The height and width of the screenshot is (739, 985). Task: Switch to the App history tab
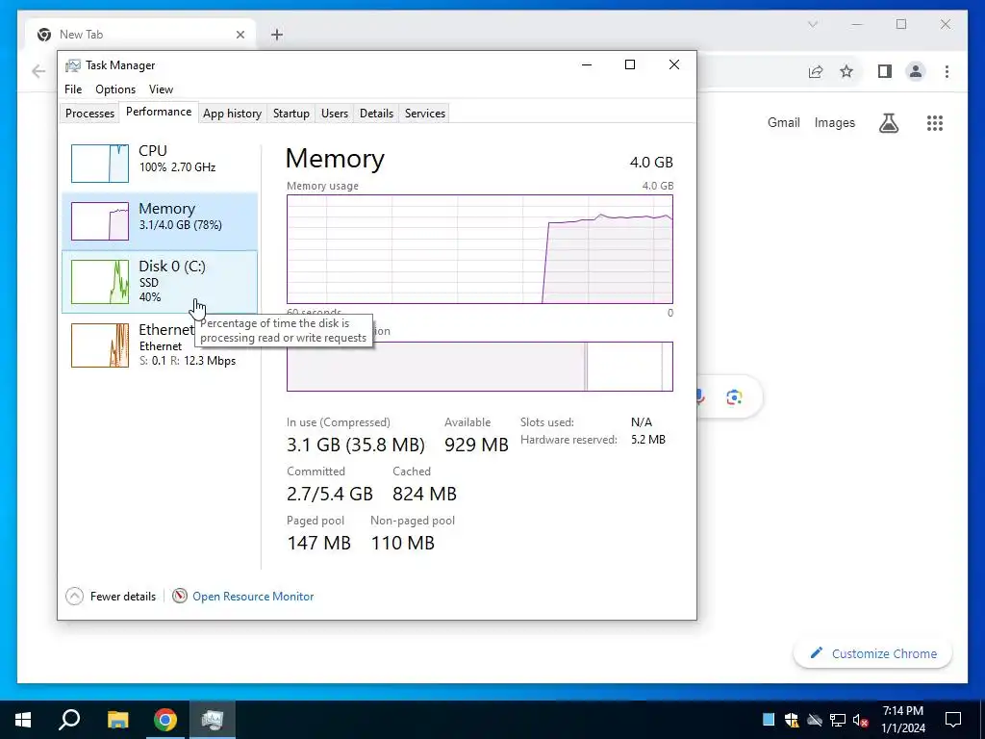click(232, 114)
